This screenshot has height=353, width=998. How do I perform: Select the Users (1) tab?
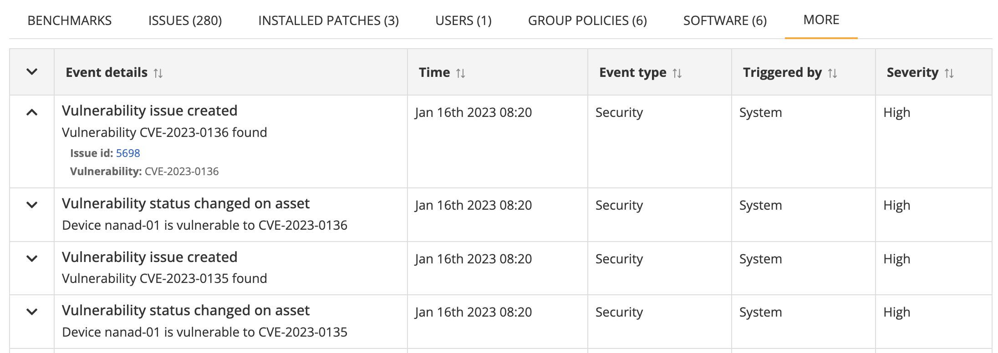[x=463, y=20]
